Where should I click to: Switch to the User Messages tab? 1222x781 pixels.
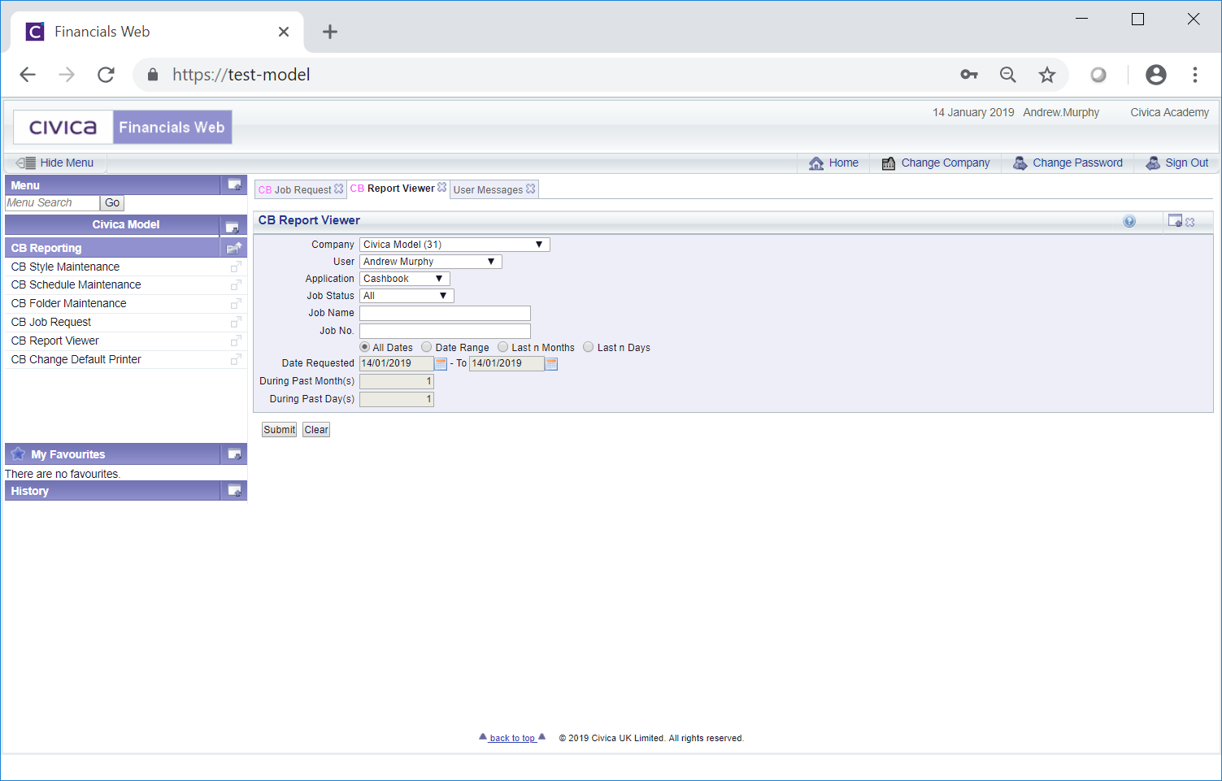point(488,189)
